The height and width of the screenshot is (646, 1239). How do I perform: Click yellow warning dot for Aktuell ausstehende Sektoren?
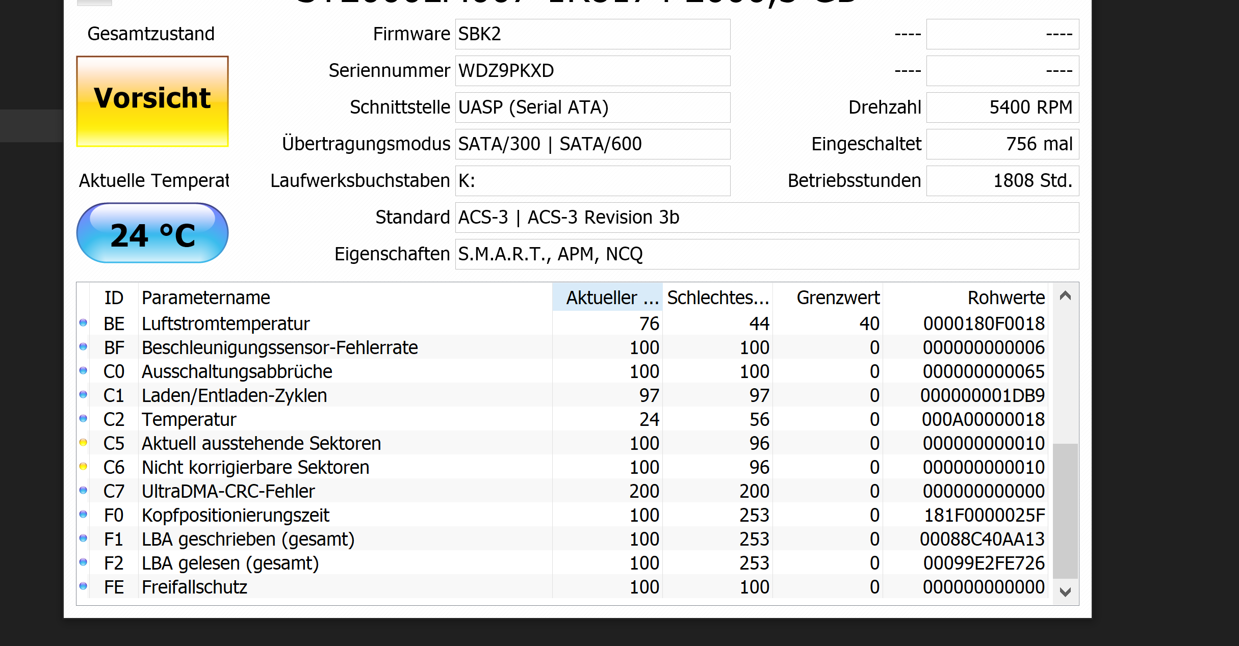pyautogui.click(x=83, y=442)
